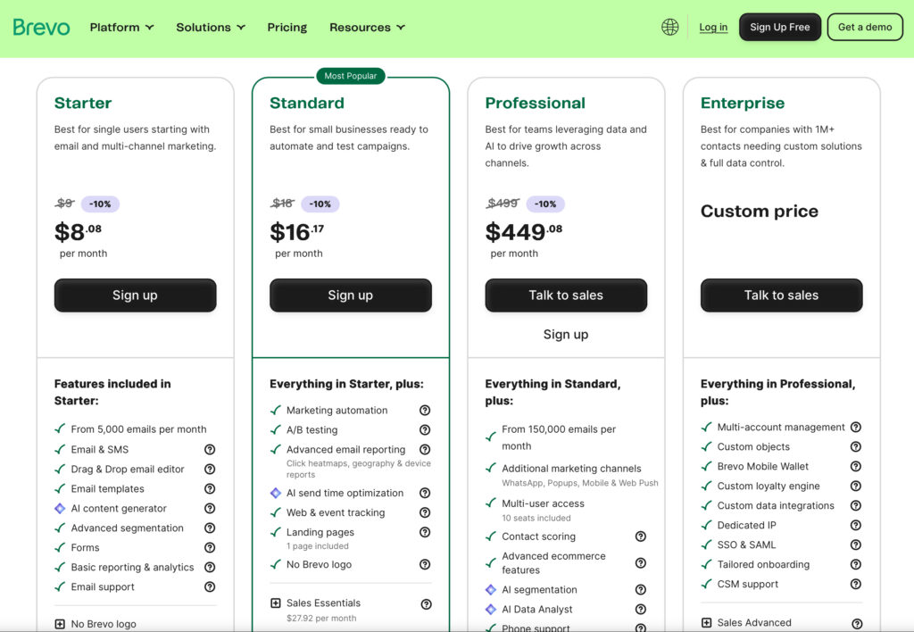Image resolution: width=914 pixels, height=632 pixels.
Task: Click the Brevo logo
Action: [x=39, y=27]
